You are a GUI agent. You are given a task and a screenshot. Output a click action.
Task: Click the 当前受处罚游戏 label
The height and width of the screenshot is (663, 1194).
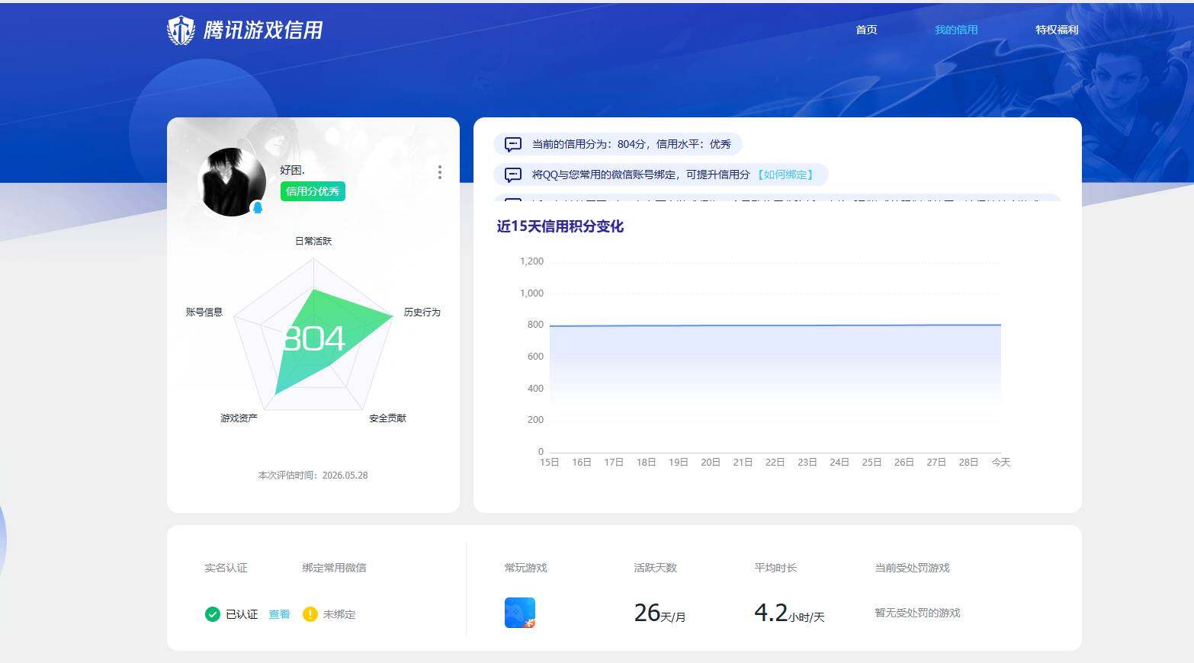[x=912, y=568]
